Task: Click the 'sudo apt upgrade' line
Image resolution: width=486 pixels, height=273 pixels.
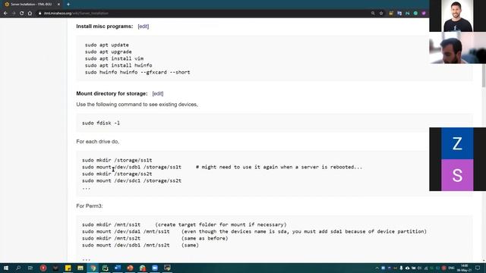Action: [108, 52]
